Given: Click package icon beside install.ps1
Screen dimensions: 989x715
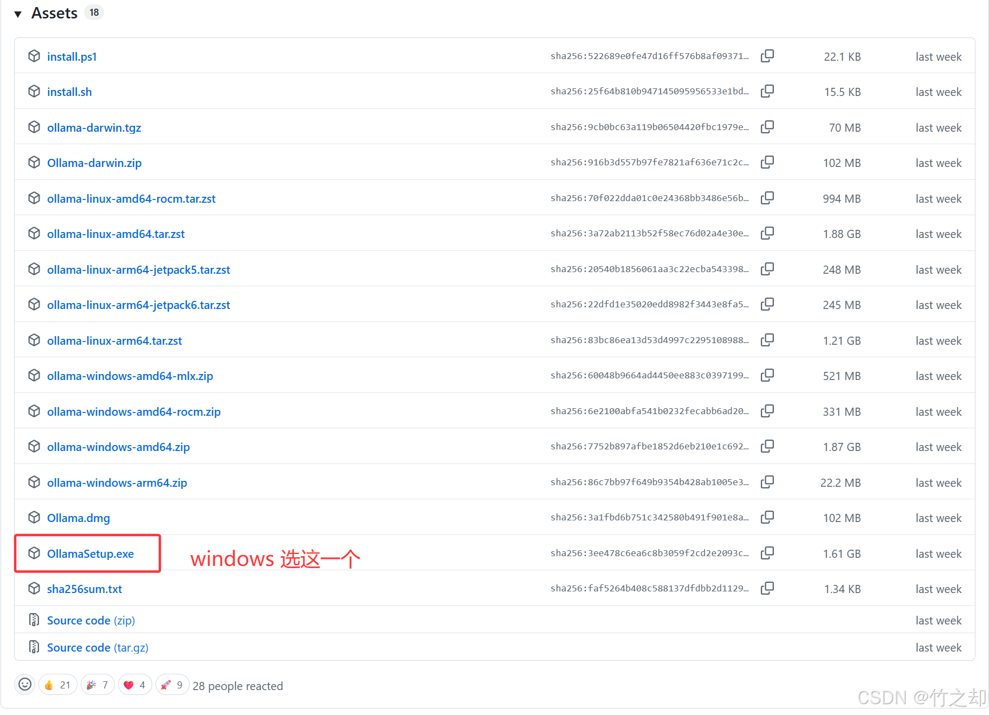Looking at the screenshot, I should 34,56.
